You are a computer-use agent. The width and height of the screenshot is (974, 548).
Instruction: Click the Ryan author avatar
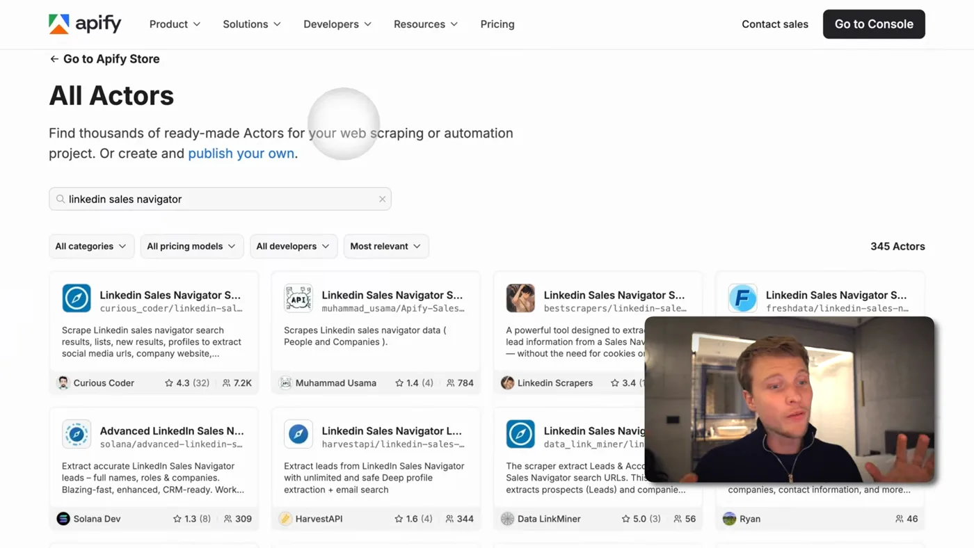coord(729,519)
